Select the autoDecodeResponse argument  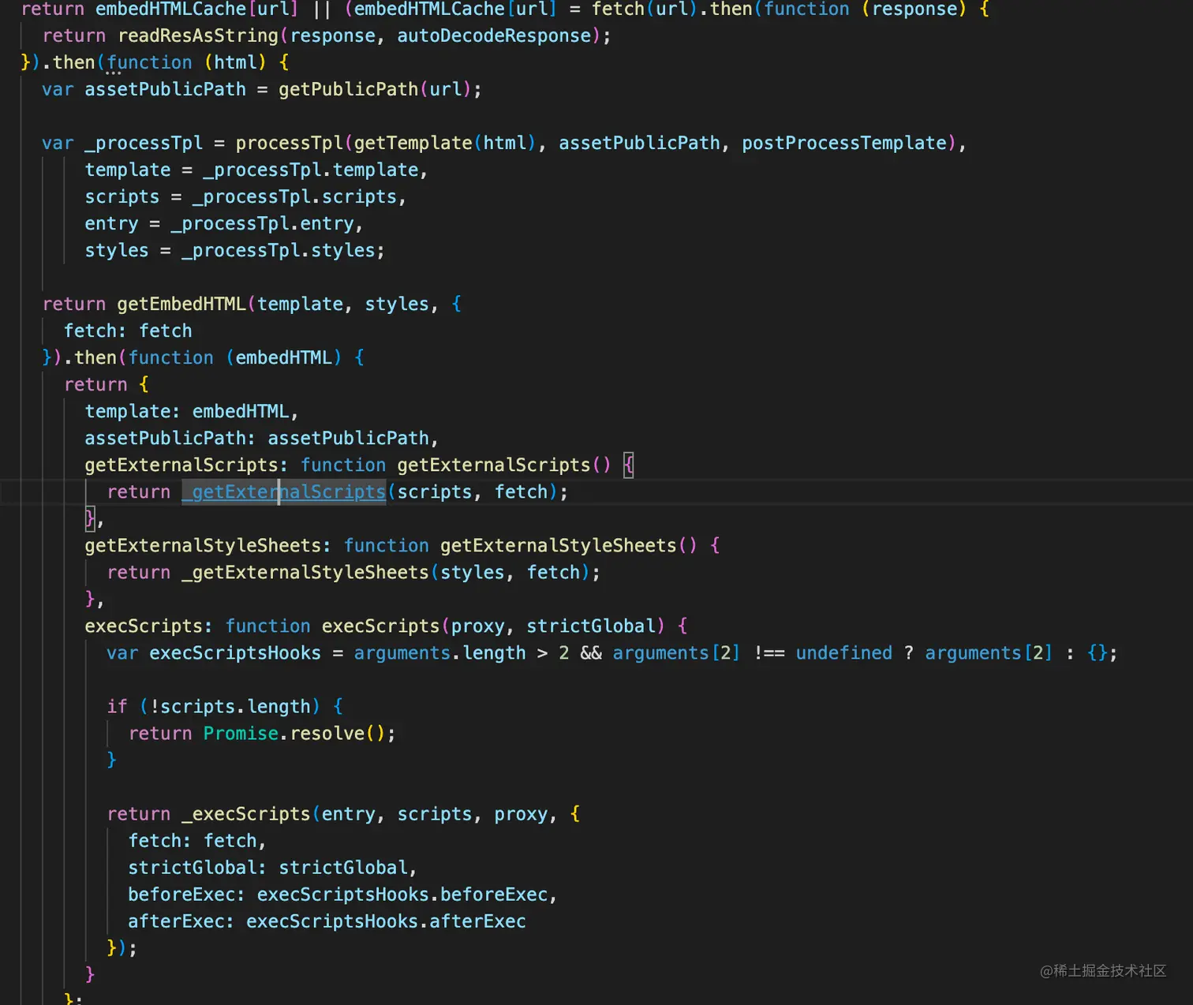[x=494, y=35]
